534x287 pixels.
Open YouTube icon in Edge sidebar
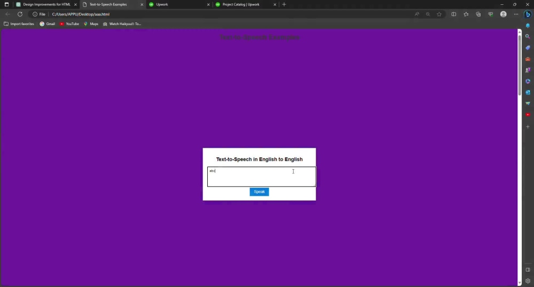point(528,115)
